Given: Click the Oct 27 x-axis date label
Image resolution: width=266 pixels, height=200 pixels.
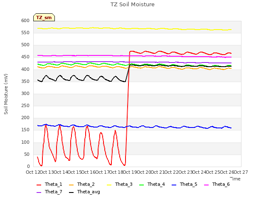Looking at the screenshot, I should pos(241,172).
